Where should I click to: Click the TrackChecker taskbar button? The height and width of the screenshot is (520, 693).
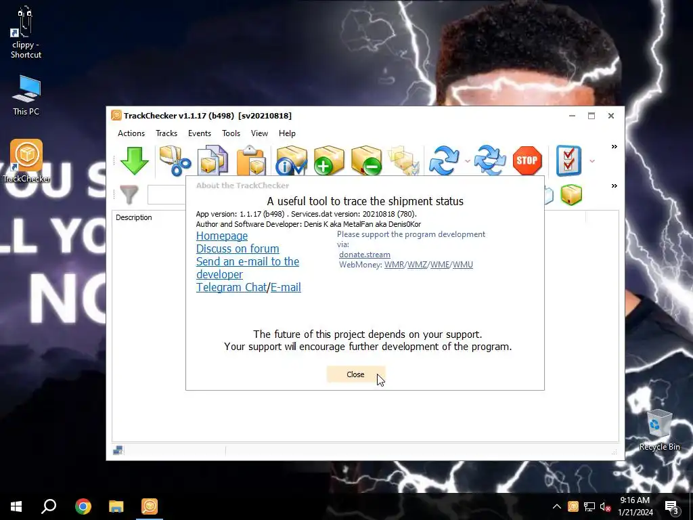pyautogui.click(x=150, y=506)
